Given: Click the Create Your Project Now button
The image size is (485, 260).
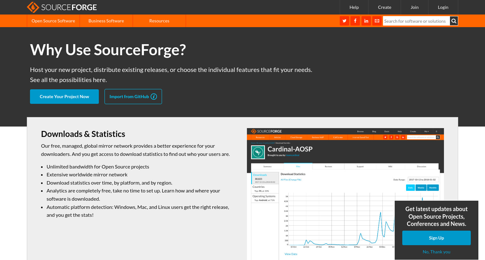Looking at the screenshot, I should [64, 97].
